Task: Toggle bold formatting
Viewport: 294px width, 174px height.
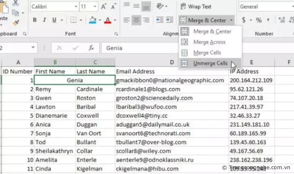Action: pos(35,20)
